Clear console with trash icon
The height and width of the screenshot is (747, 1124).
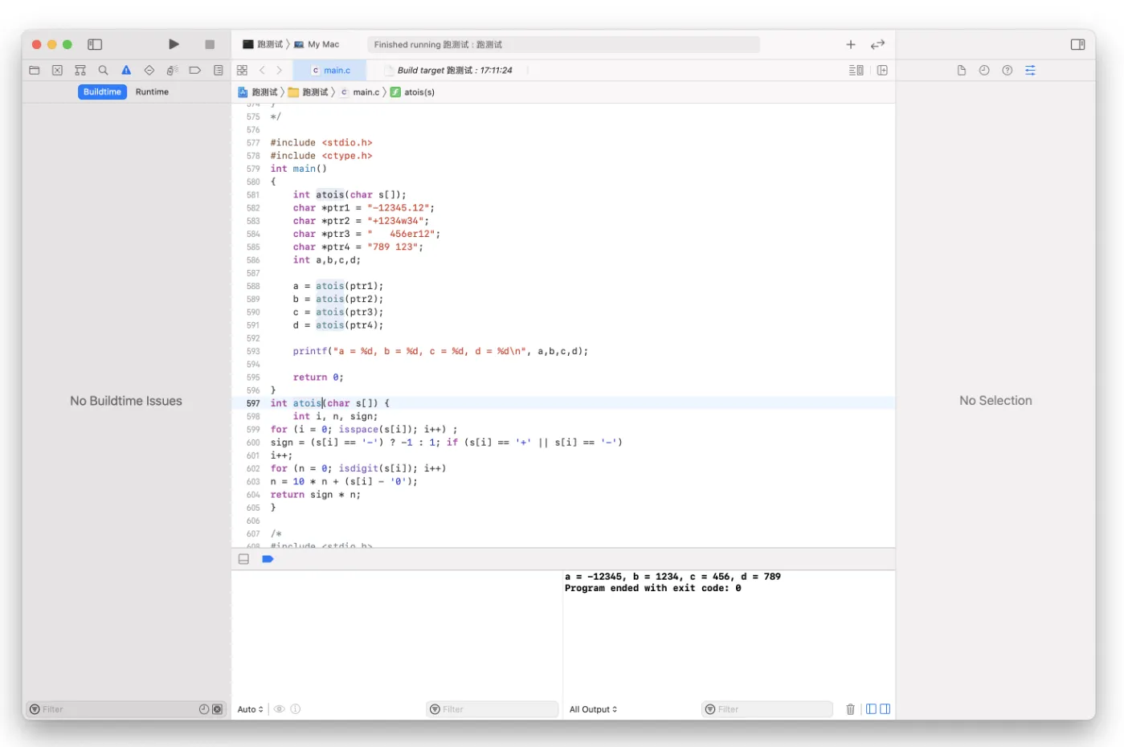coord(850,709)
